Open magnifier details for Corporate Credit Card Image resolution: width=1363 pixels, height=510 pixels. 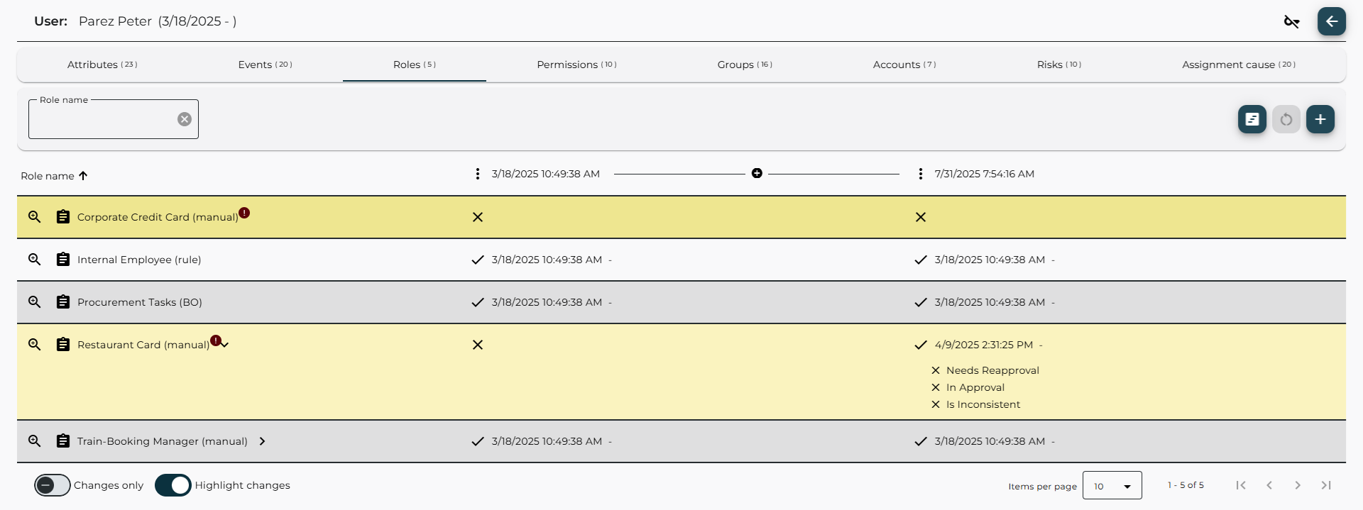[x=34, y=217]
